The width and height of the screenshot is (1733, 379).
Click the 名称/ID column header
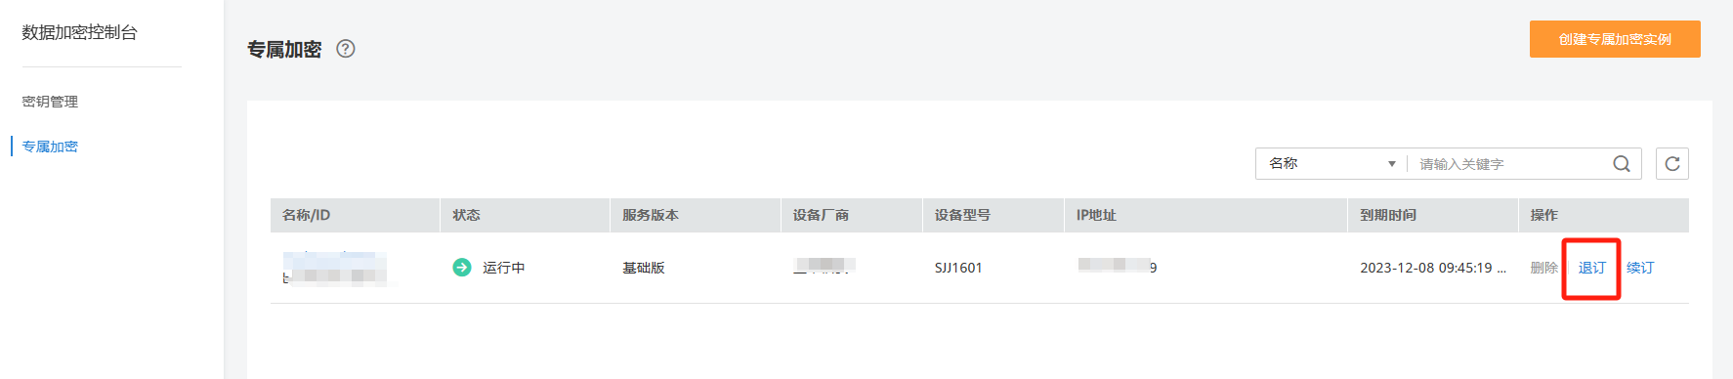[x=307, y=215]
